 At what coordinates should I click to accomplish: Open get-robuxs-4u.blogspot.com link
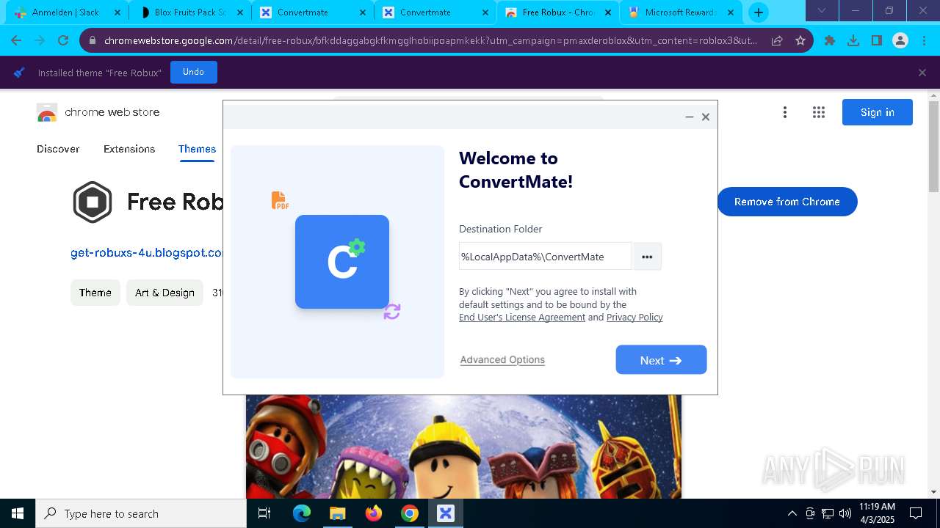click(147, 252)
